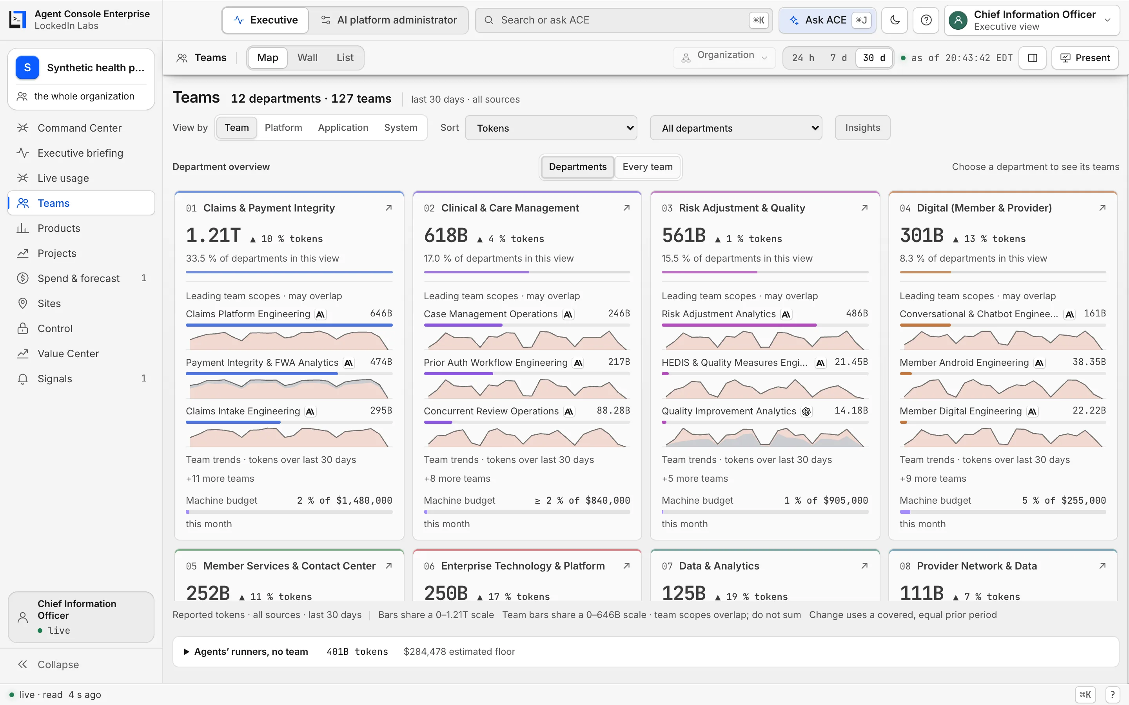Click the Agent Console Enterprise logo
This screenshot has width=1129, height=705.
tap(18, 20)
